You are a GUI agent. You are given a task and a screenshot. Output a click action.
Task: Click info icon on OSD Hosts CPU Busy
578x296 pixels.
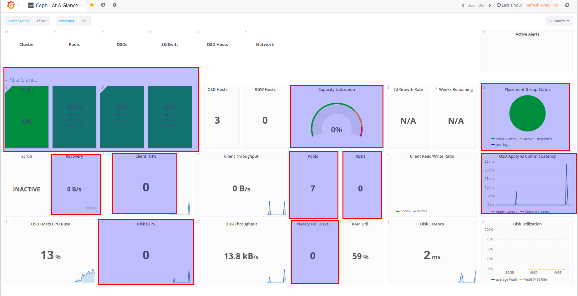pyautogui.click(x=7, y=222)
